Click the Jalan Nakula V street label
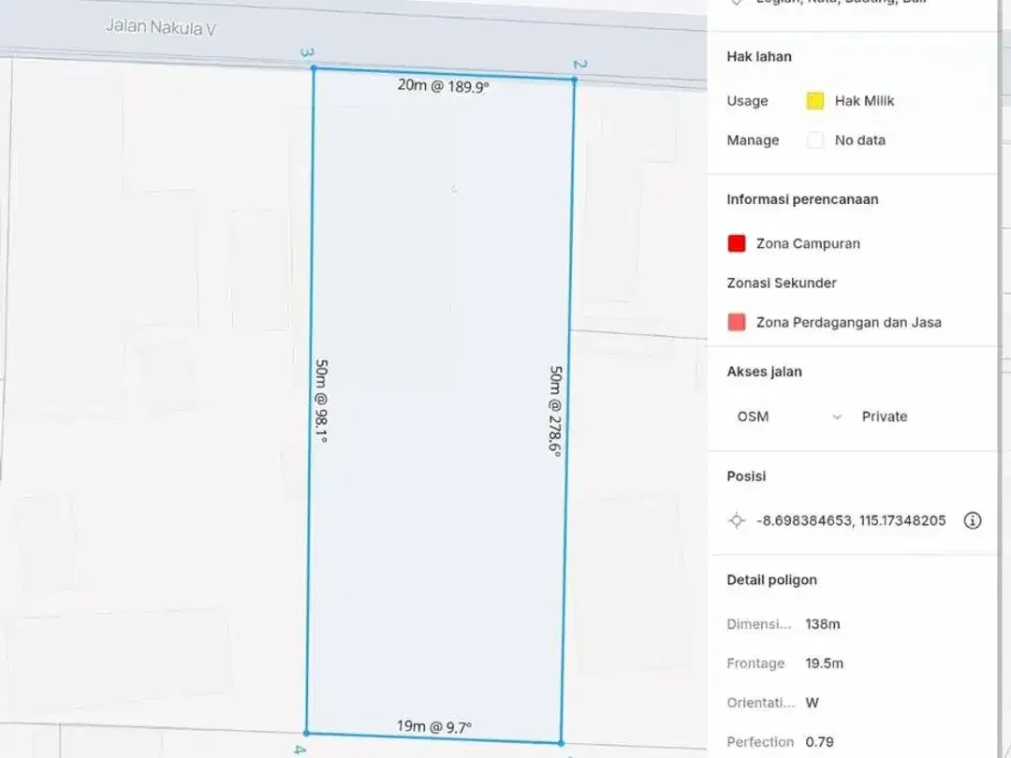Image resolution: width=1011 pixels, height=758 pixels. click(x=161, y=27)
